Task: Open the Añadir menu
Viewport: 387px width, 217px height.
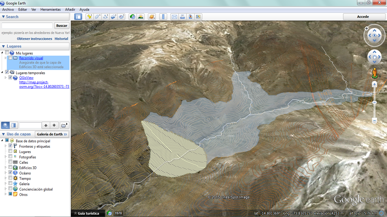Action: 70,9
